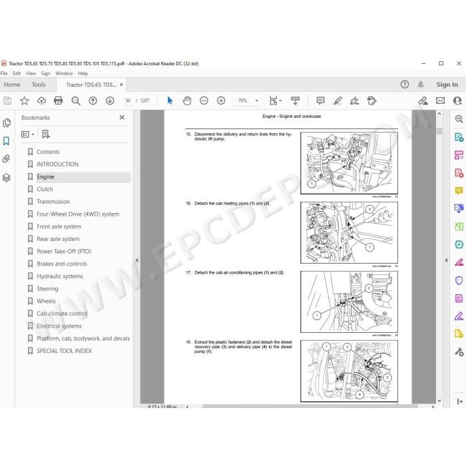Go to next page arrow

point(110,101)
